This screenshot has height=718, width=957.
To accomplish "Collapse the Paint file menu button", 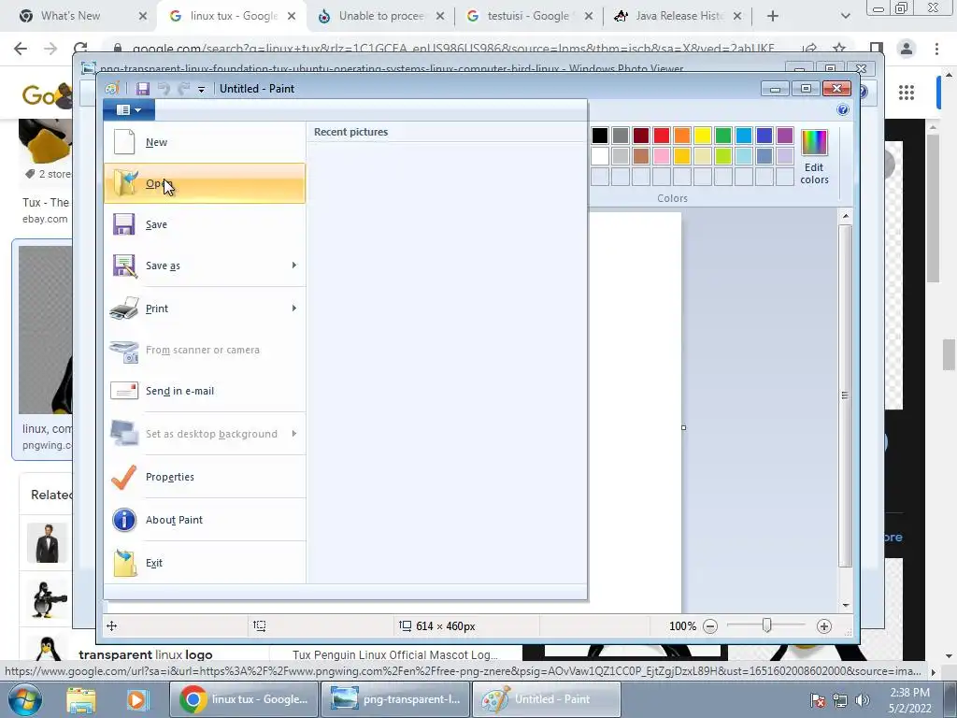I will (129, 110).
